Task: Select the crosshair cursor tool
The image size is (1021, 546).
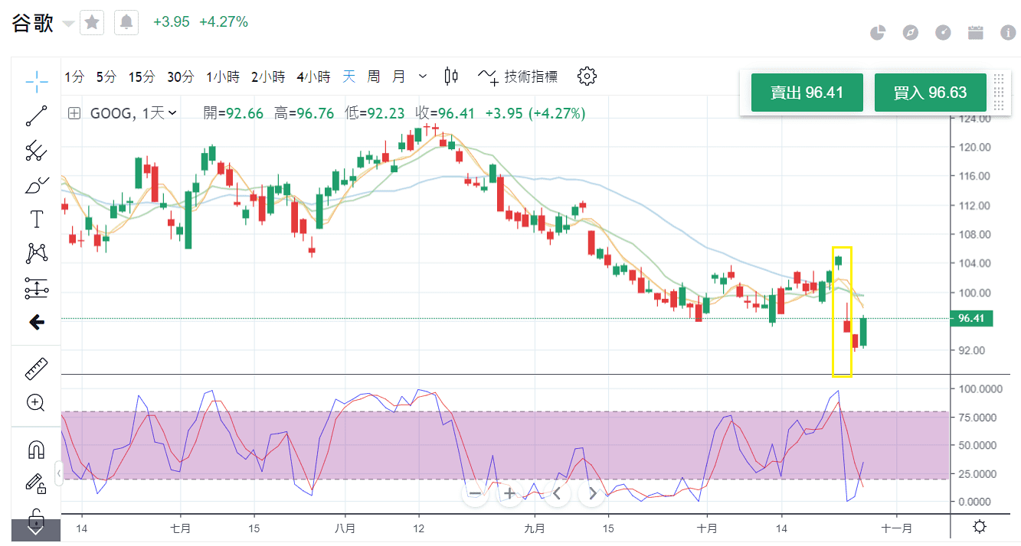Action: [x=36, y=79]
